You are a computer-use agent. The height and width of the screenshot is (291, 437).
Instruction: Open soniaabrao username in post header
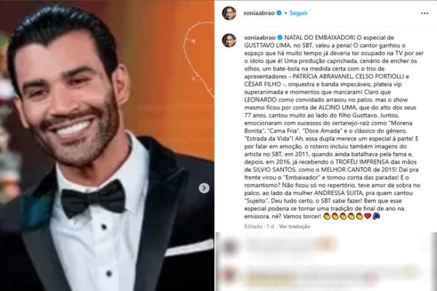click(x=259, y=13)
